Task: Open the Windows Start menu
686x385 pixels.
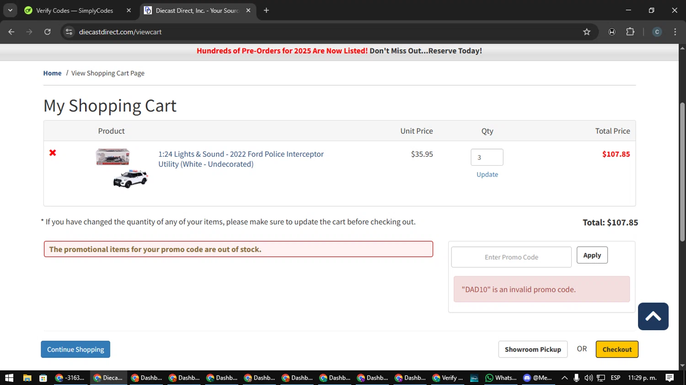Action: coord(9,378)
